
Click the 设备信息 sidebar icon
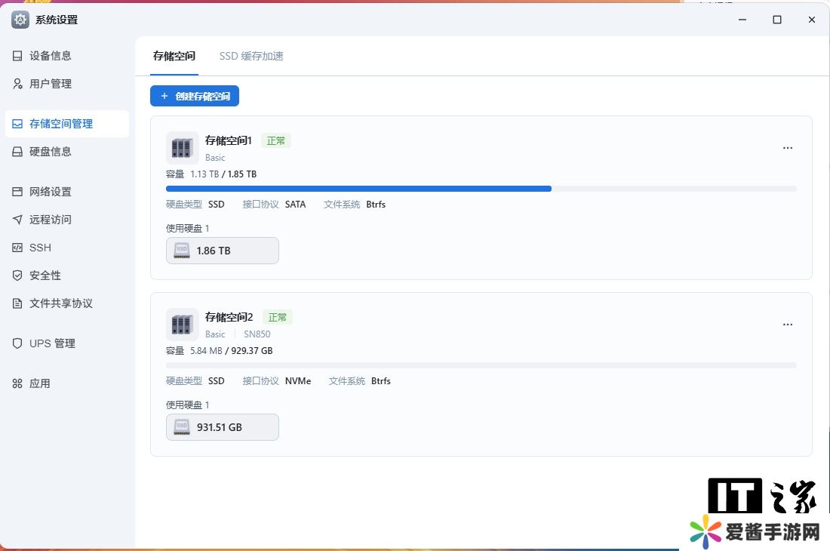point(17,56)
